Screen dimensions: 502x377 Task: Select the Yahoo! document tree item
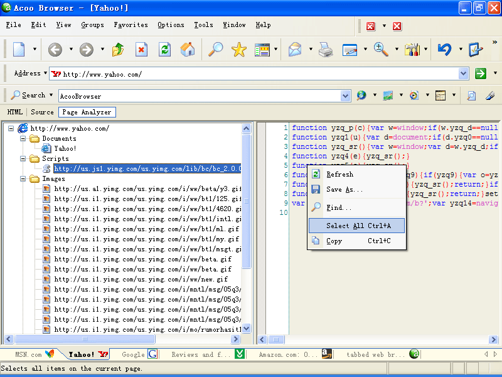65,148
